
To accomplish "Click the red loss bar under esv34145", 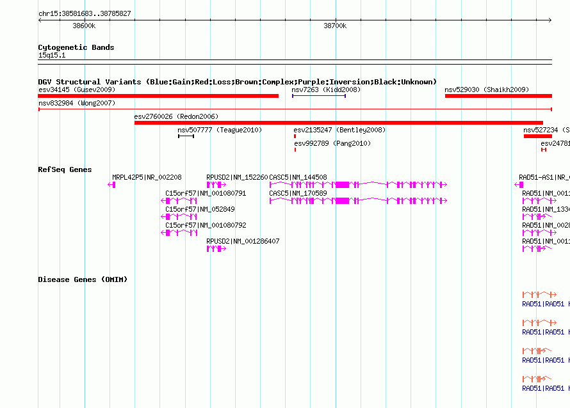I will coord(158,96).
